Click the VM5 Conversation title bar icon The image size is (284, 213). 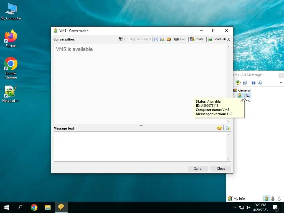pos(55,31)
